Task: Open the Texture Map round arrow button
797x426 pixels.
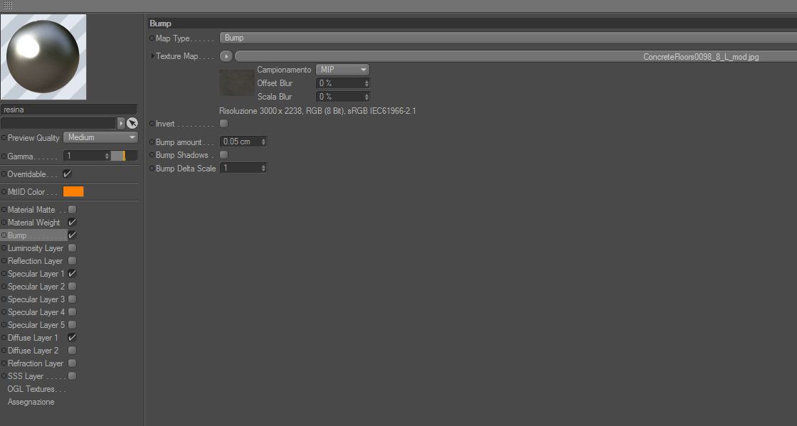Action: coord(226,56)
